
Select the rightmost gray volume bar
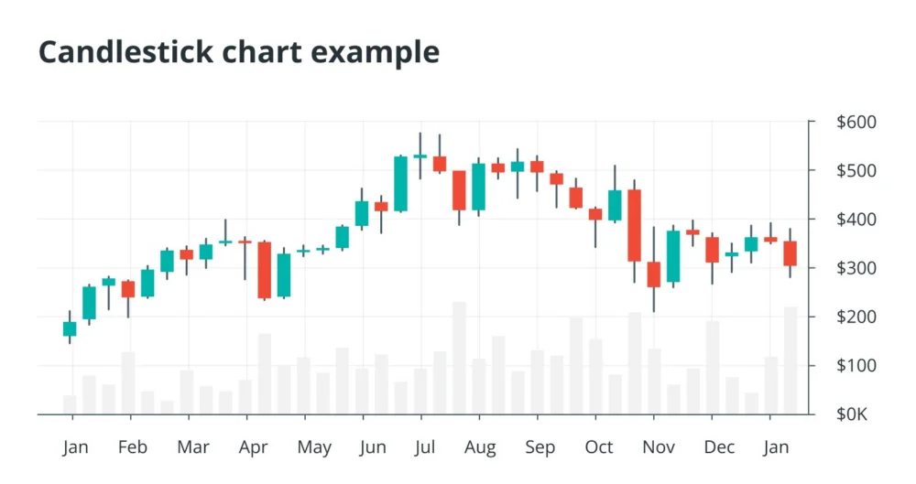pyautogui.click(x=790, y=360)
